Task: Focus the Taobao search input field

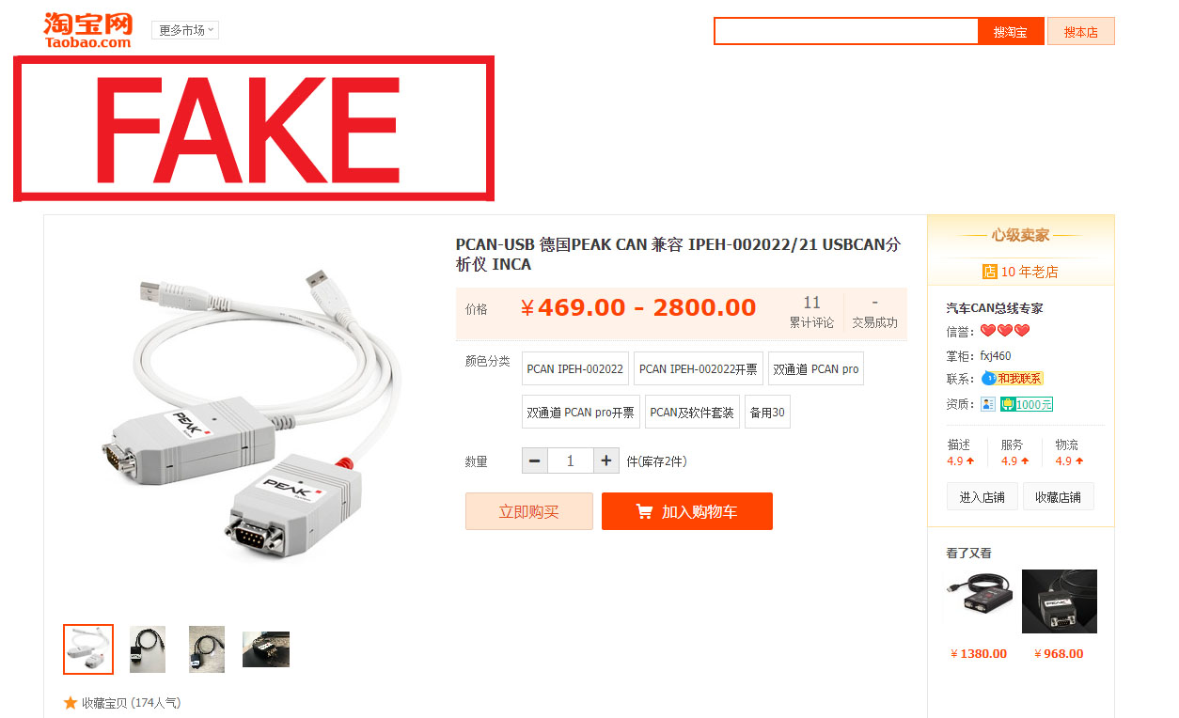Action: pos(846,31)
